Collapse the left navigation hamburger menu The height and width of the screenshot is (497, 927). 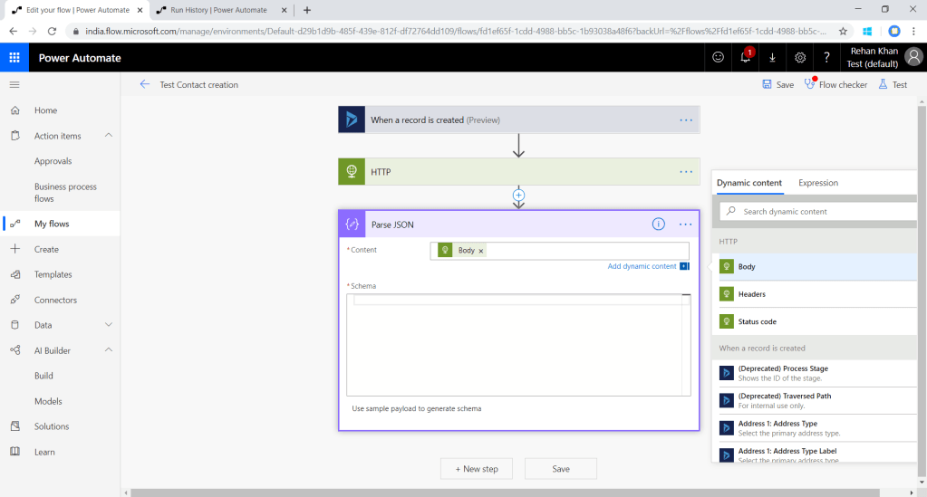tap(14, 84)
